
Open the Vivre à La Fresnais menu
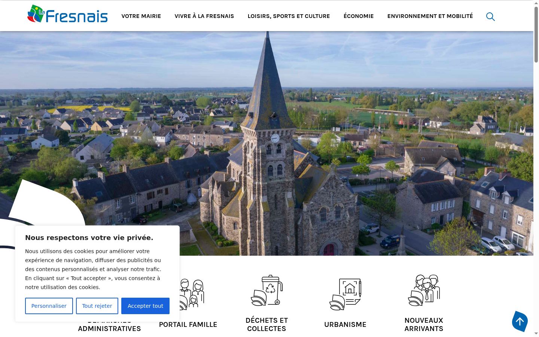pos(204,16)
